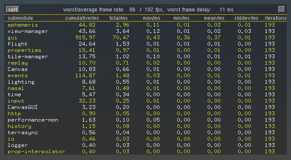
Task: Click input cumulative value 32.23
Action: coord(87,101)
